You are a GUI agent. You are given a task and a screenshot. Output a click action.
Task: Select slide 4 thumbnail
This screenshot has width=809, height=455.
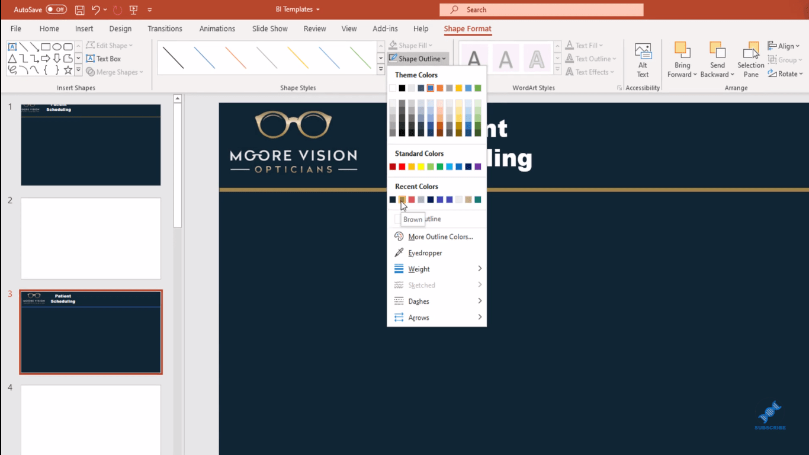pyautogui.click(x=91, y=420)
